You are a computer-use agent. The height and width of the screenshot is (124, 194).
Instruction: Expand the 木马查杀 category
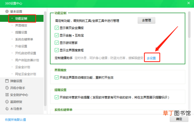16,109
